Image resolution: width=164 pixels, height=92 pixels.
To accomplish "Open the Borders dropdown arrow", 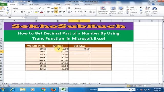I will 32,12.
